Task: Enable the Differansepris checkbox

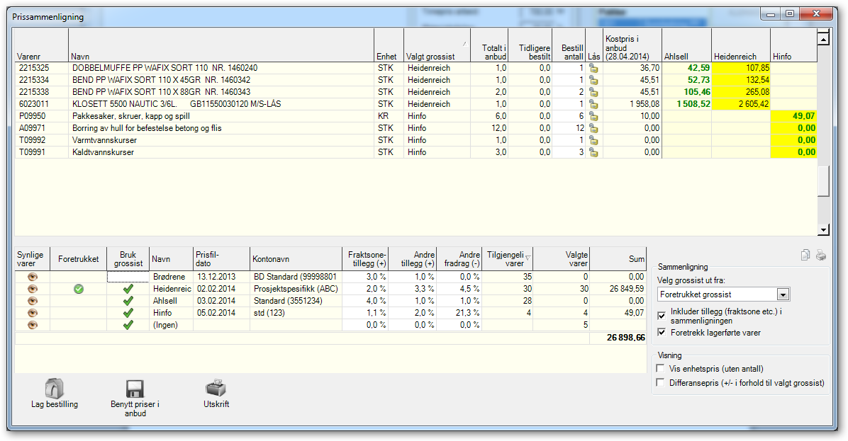Action: tap(660, 382)
